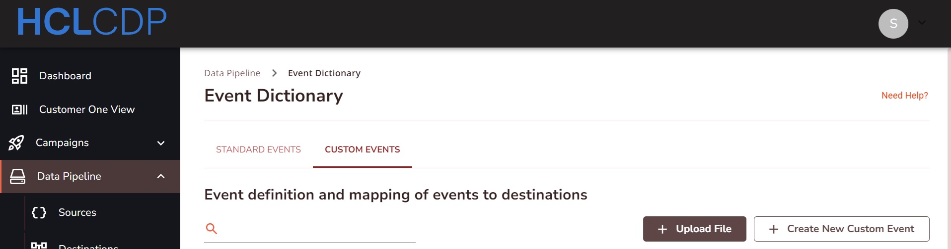
Task: Click the Campaigns rocket icon
Action: 16,143
